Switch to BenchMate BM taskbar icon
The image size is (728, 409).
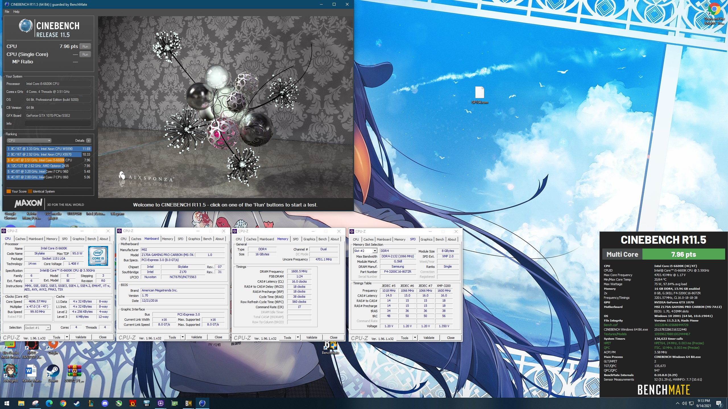[189, 403]
